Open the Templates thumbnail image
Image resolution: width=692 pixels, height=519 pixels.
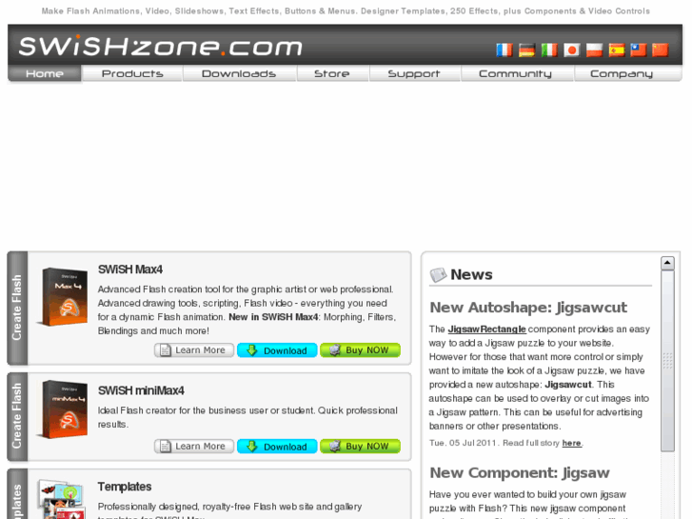coord(62,499)
